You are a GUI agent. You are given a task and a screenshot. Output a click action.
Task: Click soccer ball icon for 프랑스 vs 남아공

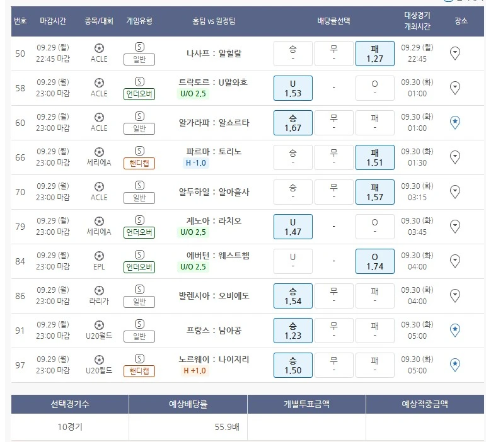[x=99, y=324]
